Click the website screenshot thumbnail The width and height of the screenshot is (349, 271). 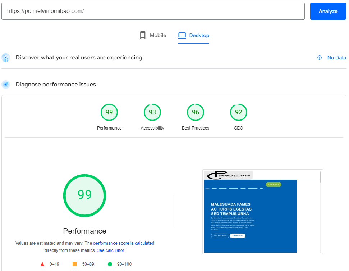click(x=262, y=212)
